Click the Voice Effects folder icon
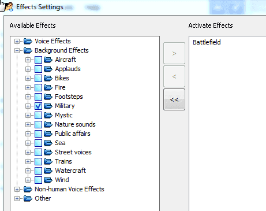This screenshot has width=266, height=211. 28,41
